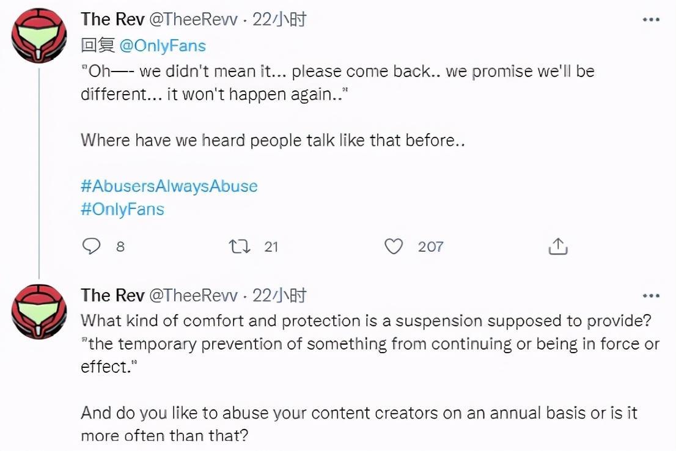The height and width of the screenshot is (451, 676).
Task: Click the @TheeRevv handle on second tweet
Action: (x=193, y=296)
